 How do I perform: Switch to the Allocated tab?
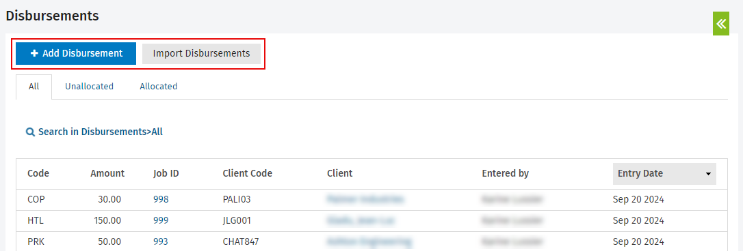tap(158, 87)
